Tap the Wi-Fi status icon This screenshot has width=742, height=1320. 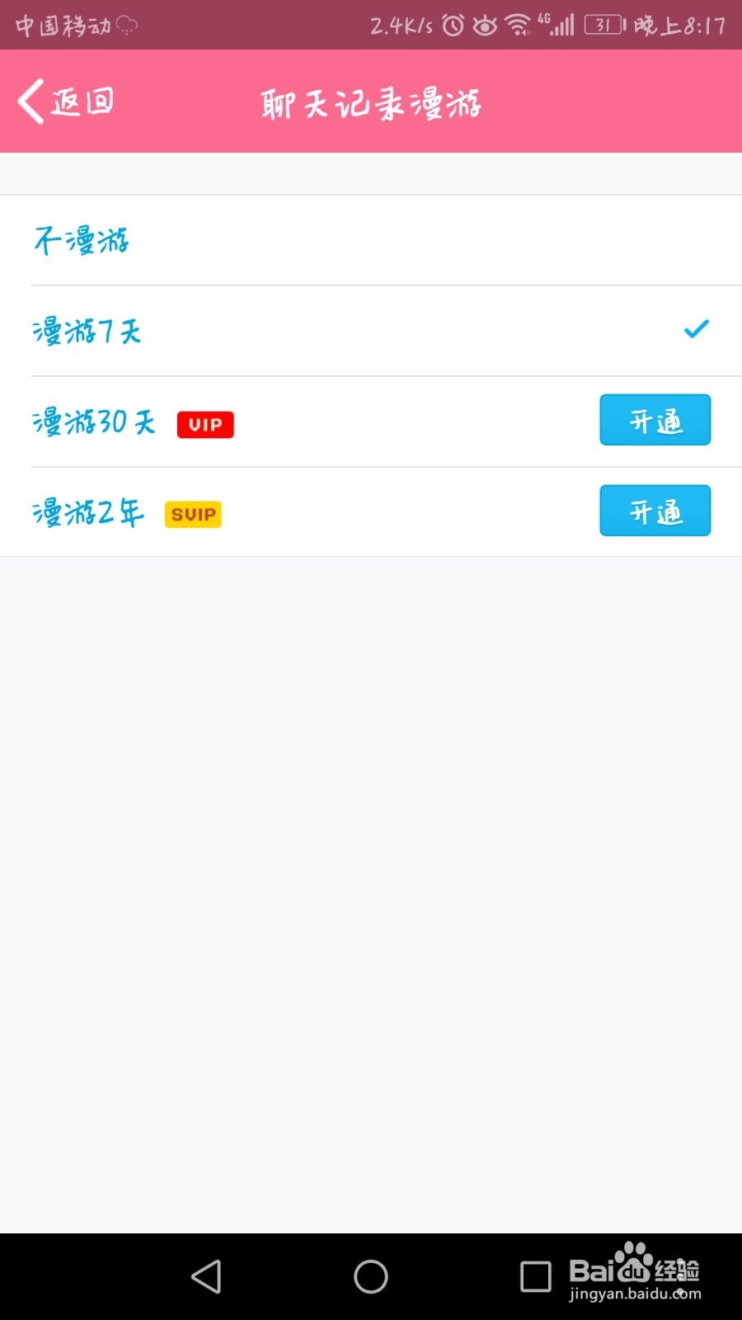518,26
